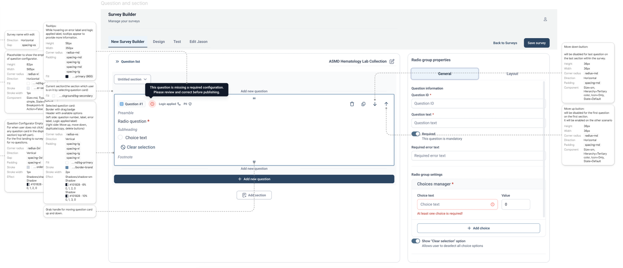Focus the Value field showing 0
The width and height of the screenshot is (623, 268).
point(516,204)
